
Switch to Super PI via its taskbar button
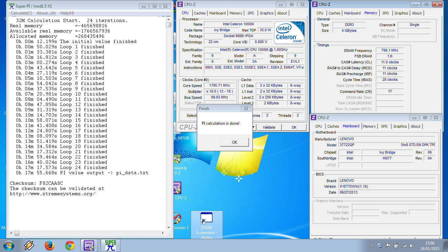[110, 245]
